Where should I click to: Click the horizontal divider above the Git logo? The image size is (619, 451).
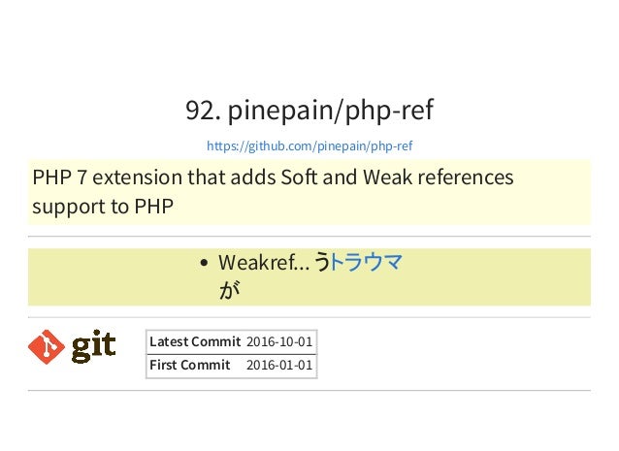309,317
